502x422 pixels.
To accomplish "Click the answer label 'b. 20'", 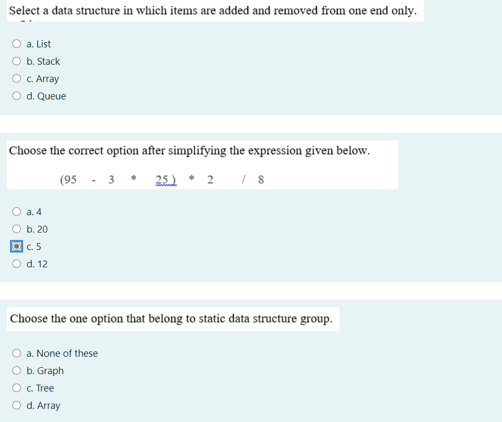I will [37, 229].
